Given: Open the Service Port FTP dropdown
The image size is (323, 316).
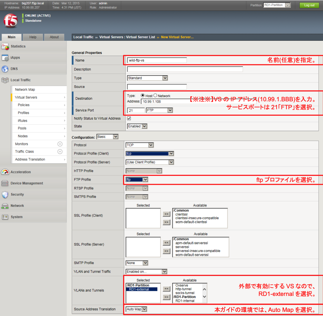Looking at the screenshot, I should tap(159, 111).
